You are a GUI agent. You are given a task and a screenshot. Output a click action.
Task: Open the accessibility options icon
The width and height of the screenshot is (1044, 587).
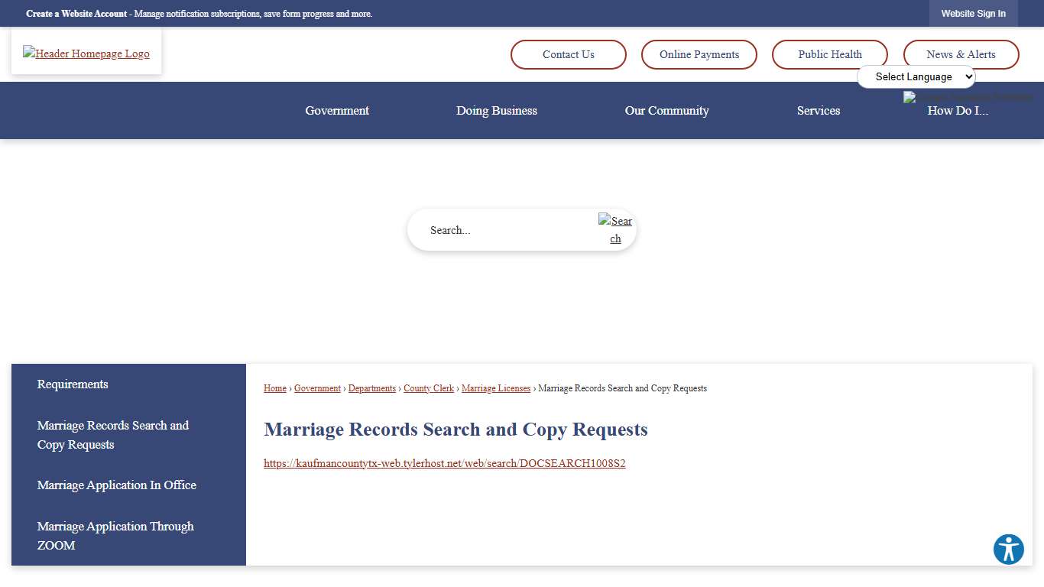coord(1008,549)
